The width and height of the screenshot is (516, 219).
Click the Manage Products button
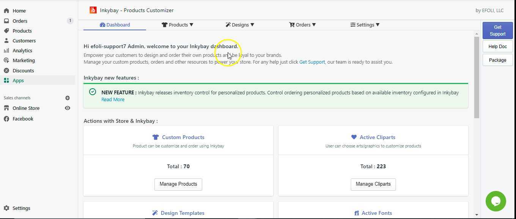(x=178, y=184)
